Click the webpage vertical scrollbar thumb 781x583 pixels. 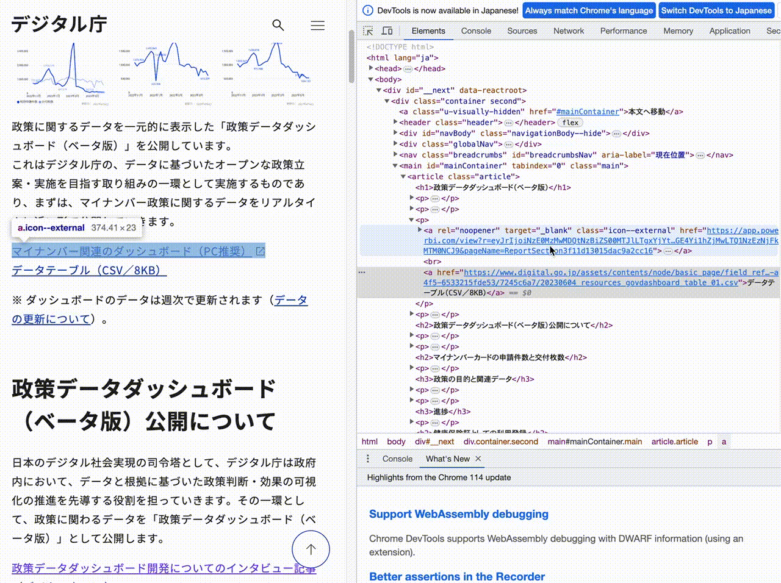click(x=351, y=56)
